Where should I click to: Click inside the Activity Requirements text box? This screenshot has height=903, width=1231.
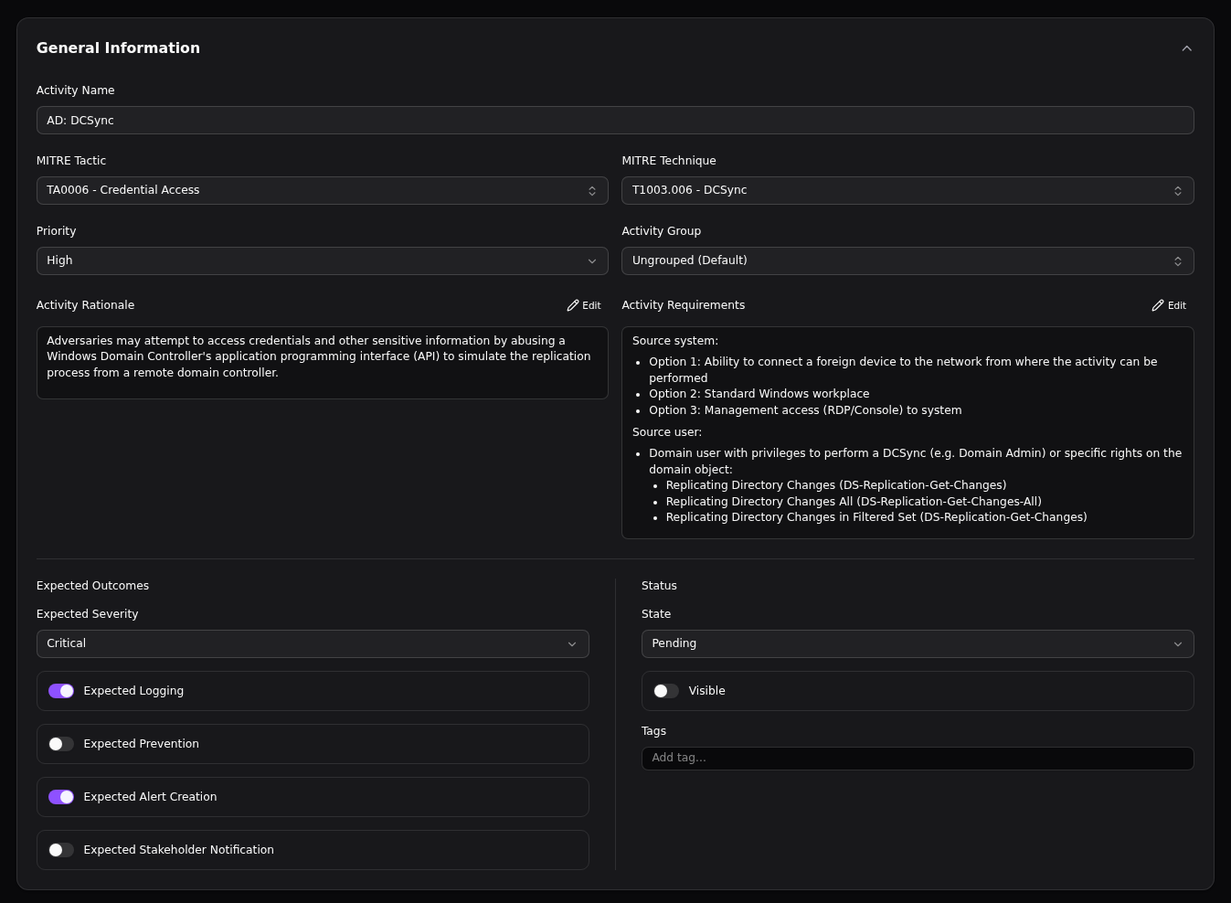[x=907, y=431]
